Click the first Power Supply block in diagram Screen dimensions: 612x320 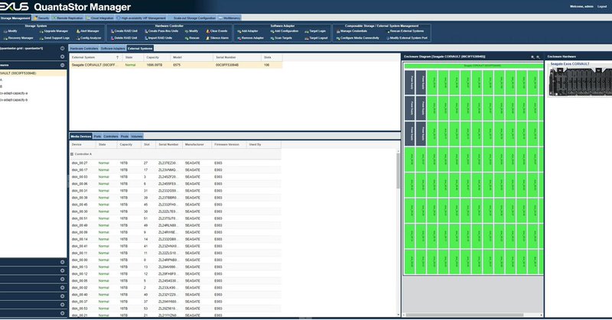(409, 82)
